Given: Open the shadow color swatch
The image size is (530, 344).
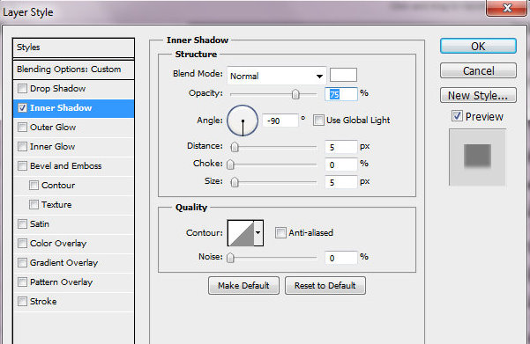Looking at the screenshot, I should coord(343,75).
